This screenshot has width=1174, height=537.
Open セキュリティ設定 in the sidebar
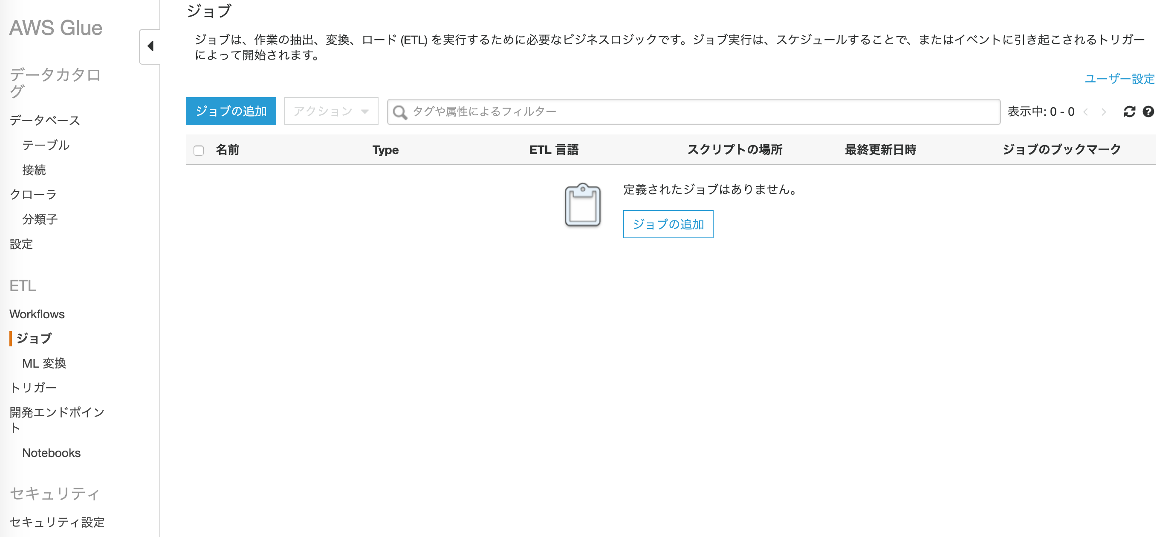57,522
